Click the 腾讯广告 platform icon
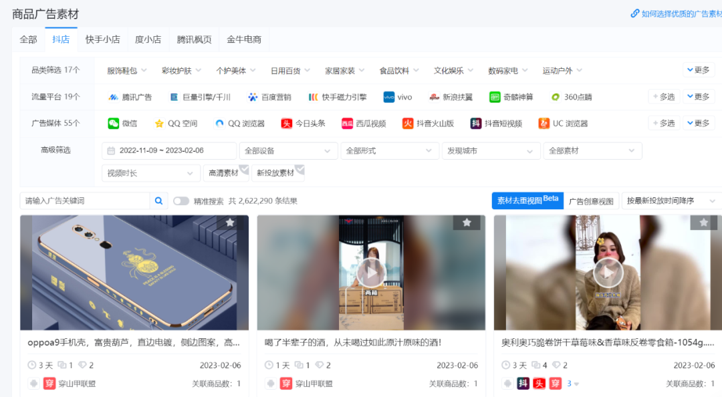The image size is (722, 397). coord(113,97)
